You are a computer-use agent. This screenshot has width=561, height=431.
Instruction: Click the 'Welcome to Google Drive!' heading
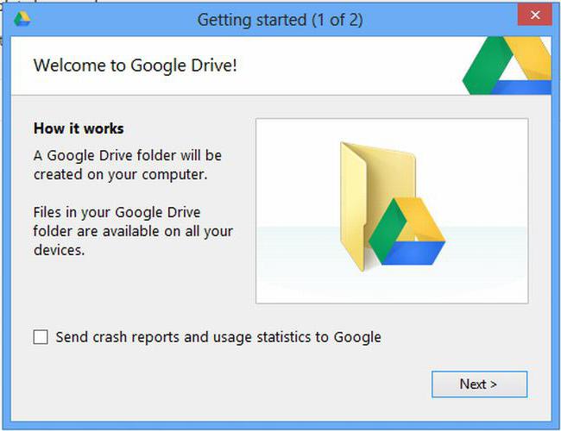point(136,66)
